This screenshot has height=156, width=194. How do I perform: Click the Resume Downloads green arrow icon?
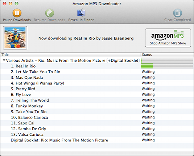pyautogui.click(x=49, y=13)
